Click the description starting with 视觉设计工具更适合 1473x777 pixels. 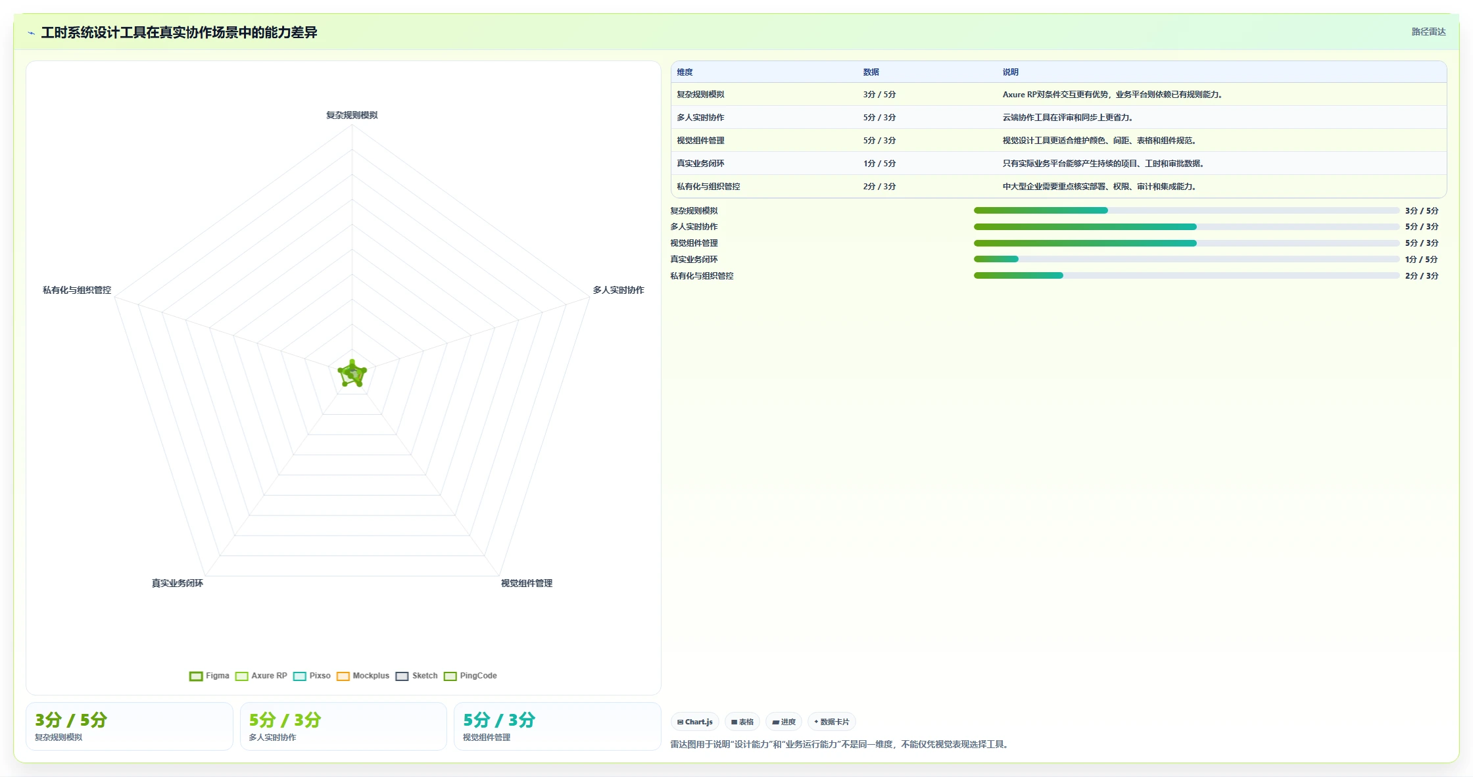coord(1099,141)
